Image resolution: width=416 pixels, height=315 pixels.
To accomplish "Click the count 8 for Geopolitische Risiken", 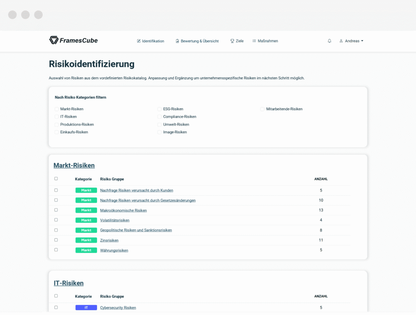I will (321, 230).
